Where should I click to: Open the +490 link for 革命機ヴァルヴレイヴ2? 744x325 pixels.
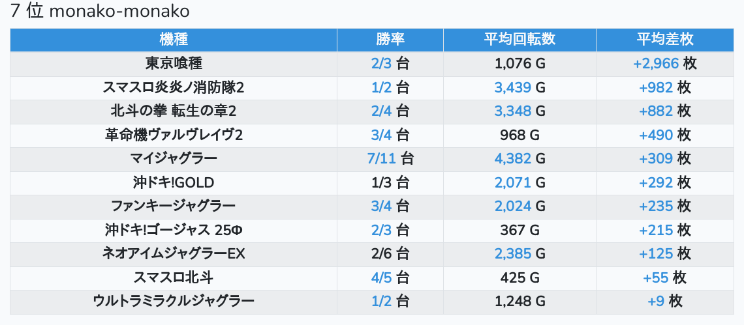(x=657, y=135)
